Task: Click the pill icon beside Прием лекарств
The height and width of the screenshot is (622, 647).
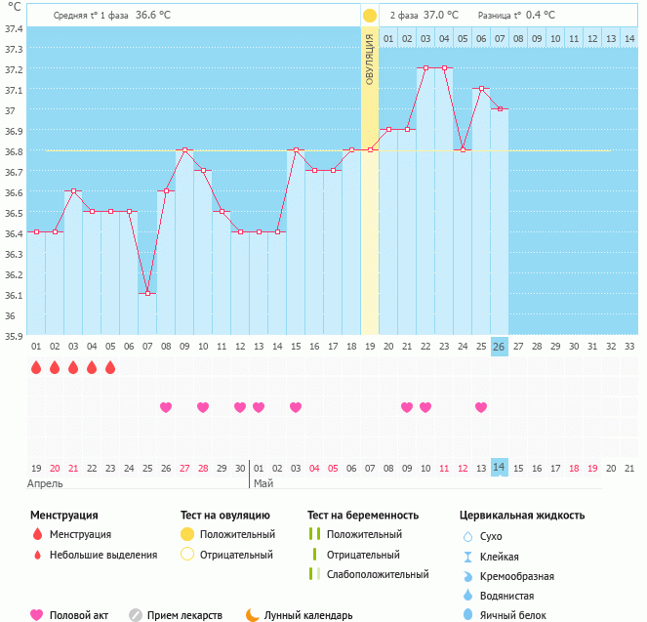Action: pyautogui.click(x=136, y=615)
